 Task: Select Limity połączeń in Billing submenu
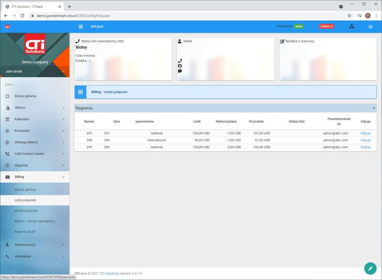(x=26, y=211)
